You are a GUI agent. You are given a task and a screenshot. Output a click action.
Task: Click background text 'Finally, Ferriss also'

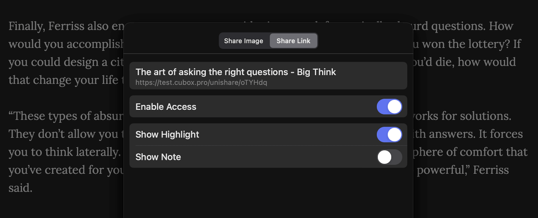pos(59,26)
